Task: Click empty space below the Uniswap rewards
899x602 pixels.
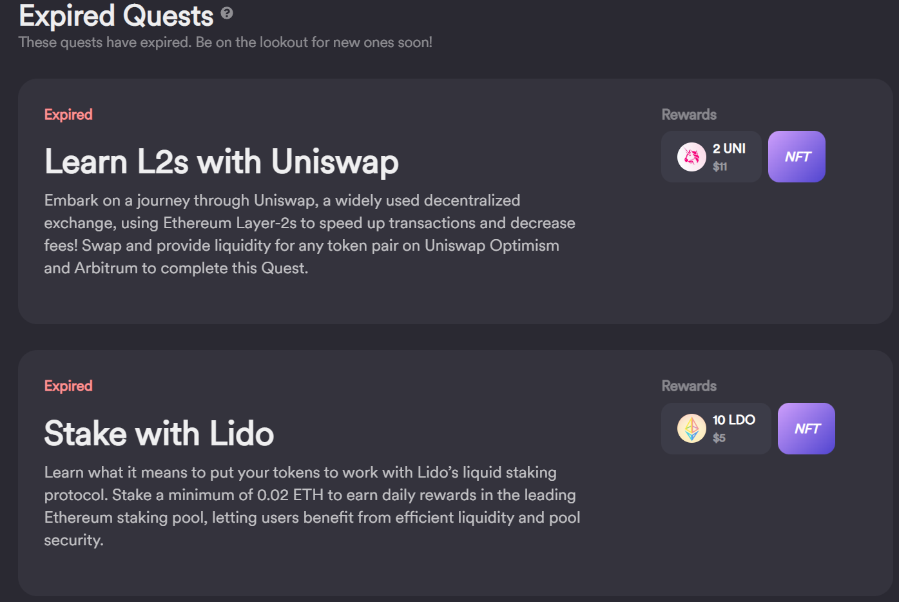Action: click(741, 258)
